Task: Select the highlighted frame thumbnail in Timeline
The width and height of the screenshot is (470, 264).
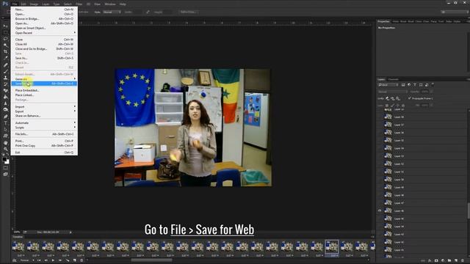Action: tap(332, 246)
